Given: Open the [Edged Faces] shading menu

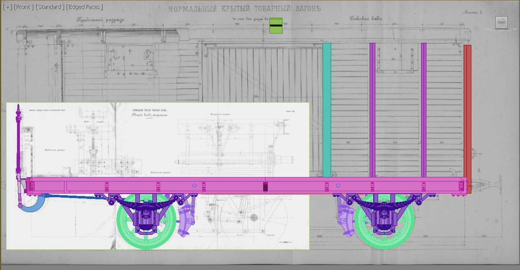Looking at the screenshot, I should pyautogui.click(x=84, y=7).
